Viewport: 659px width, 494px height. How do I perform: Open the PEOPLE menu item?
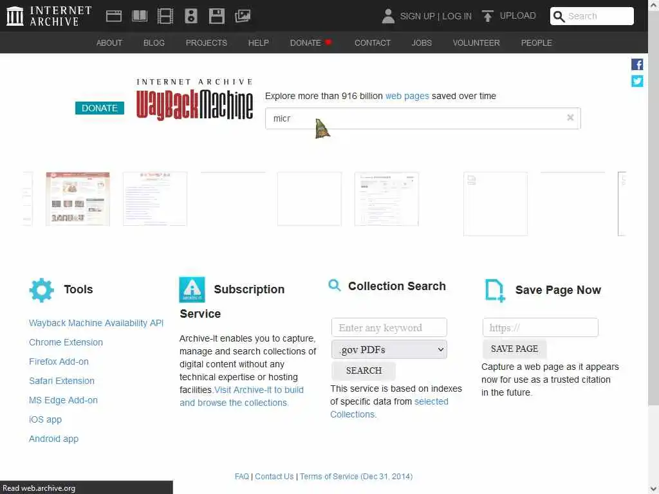coord(536,43)
